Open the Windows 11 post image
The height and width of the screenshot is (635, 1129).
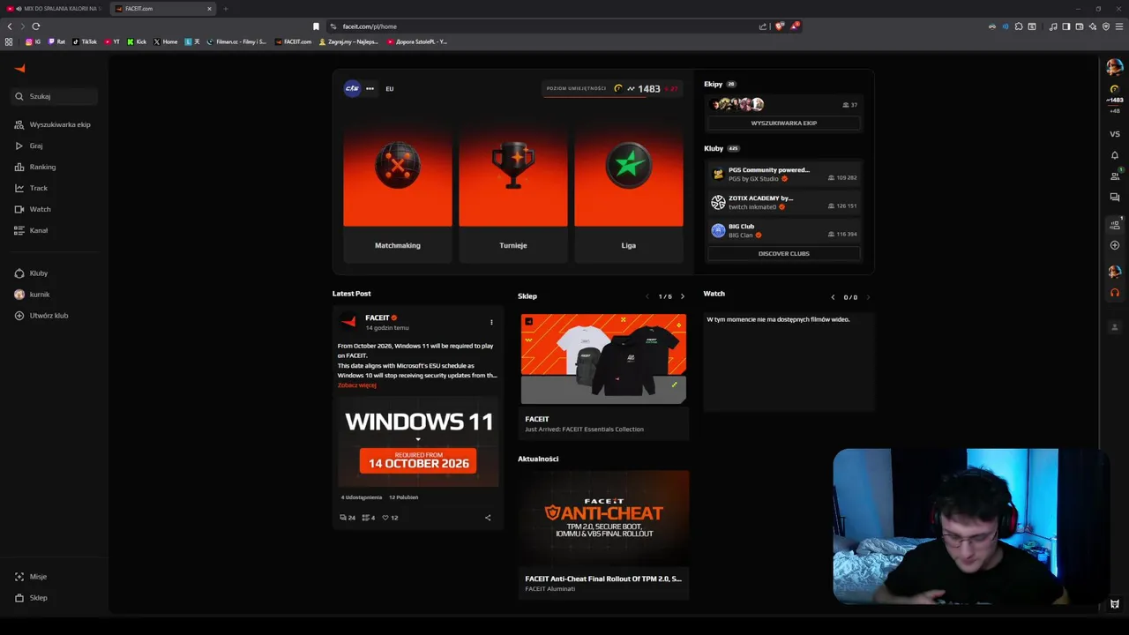pos(418,442)
